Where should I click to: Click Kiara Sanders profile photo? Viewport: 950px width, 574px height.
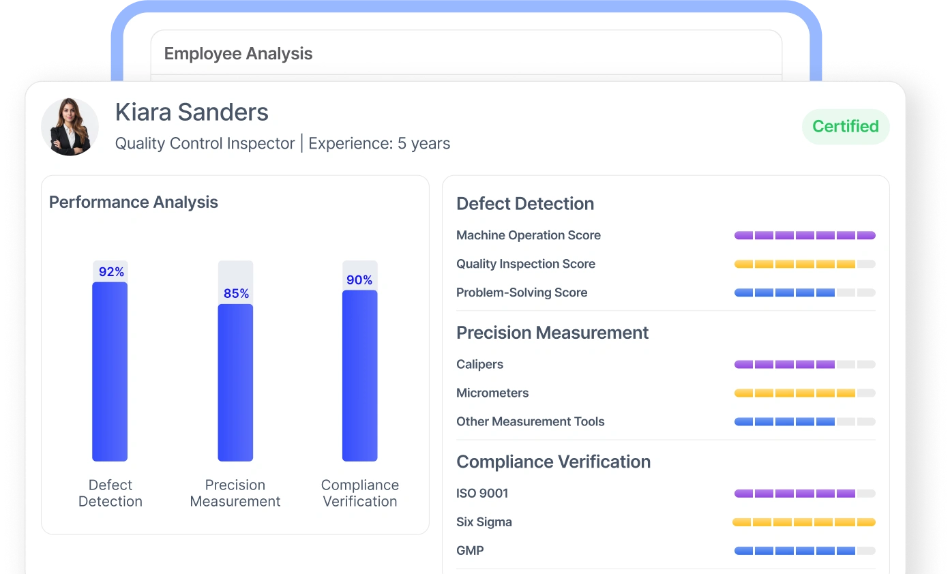pyautogui.click(x=70, y=127)
